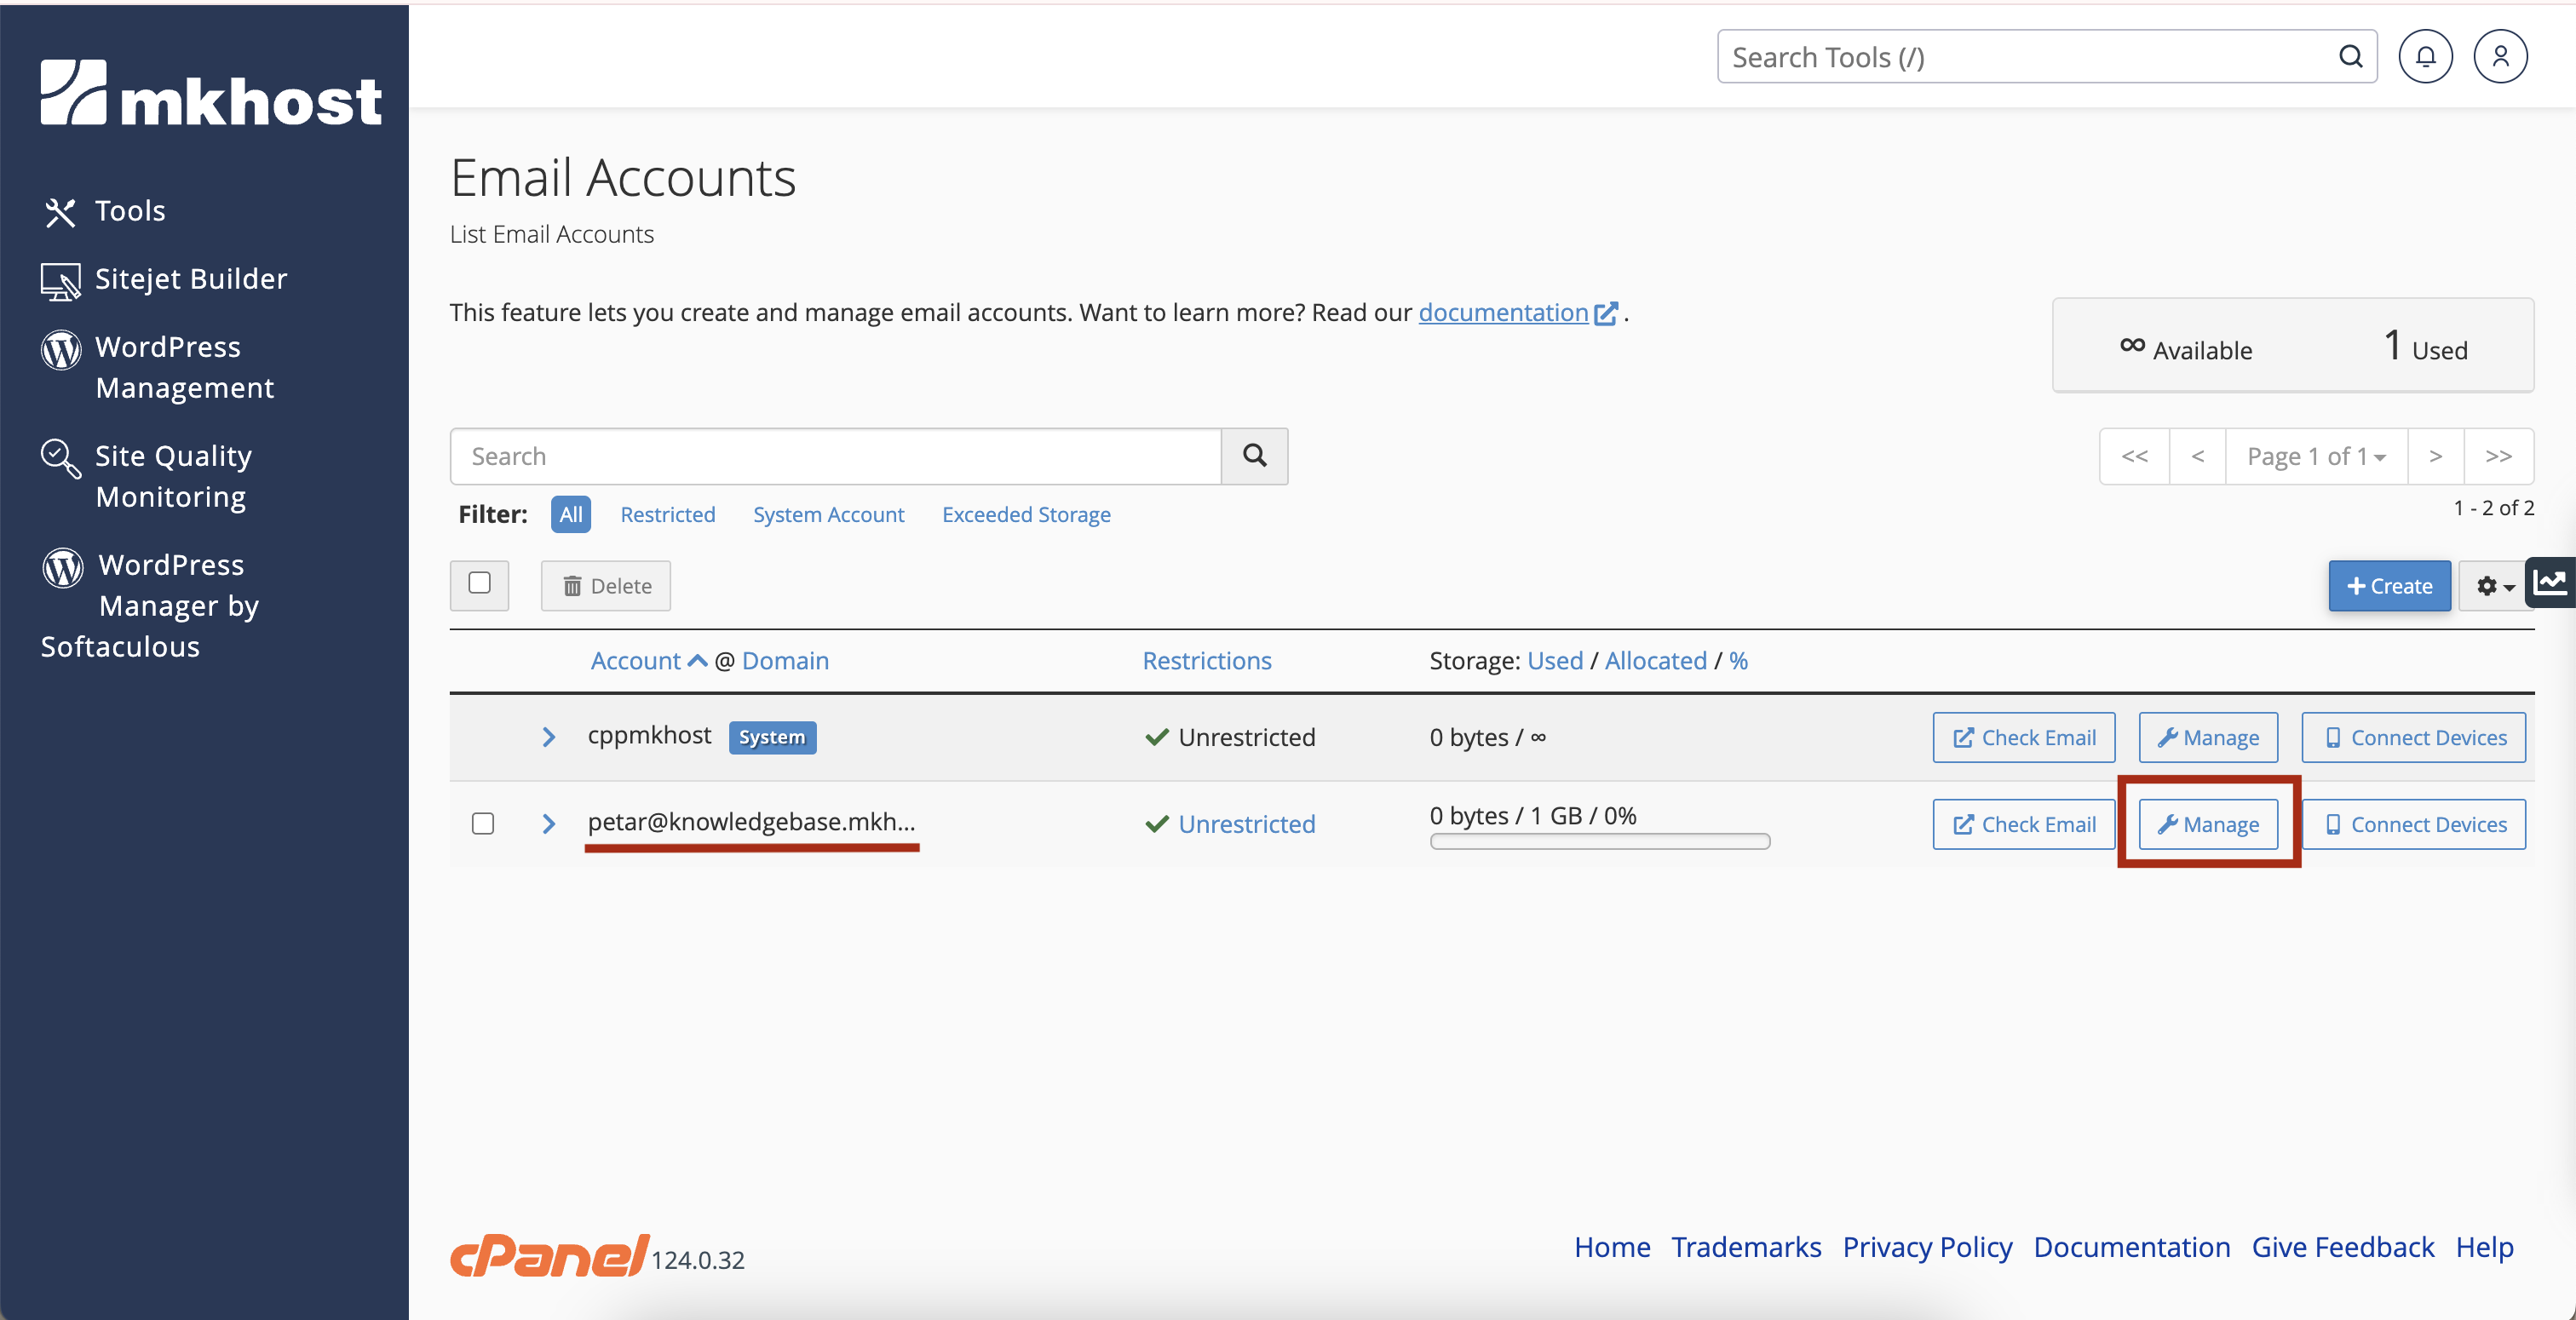Tick the select-all accounts checkbox
This screenshot has height=1320, width=2576.
pos(480,584)
